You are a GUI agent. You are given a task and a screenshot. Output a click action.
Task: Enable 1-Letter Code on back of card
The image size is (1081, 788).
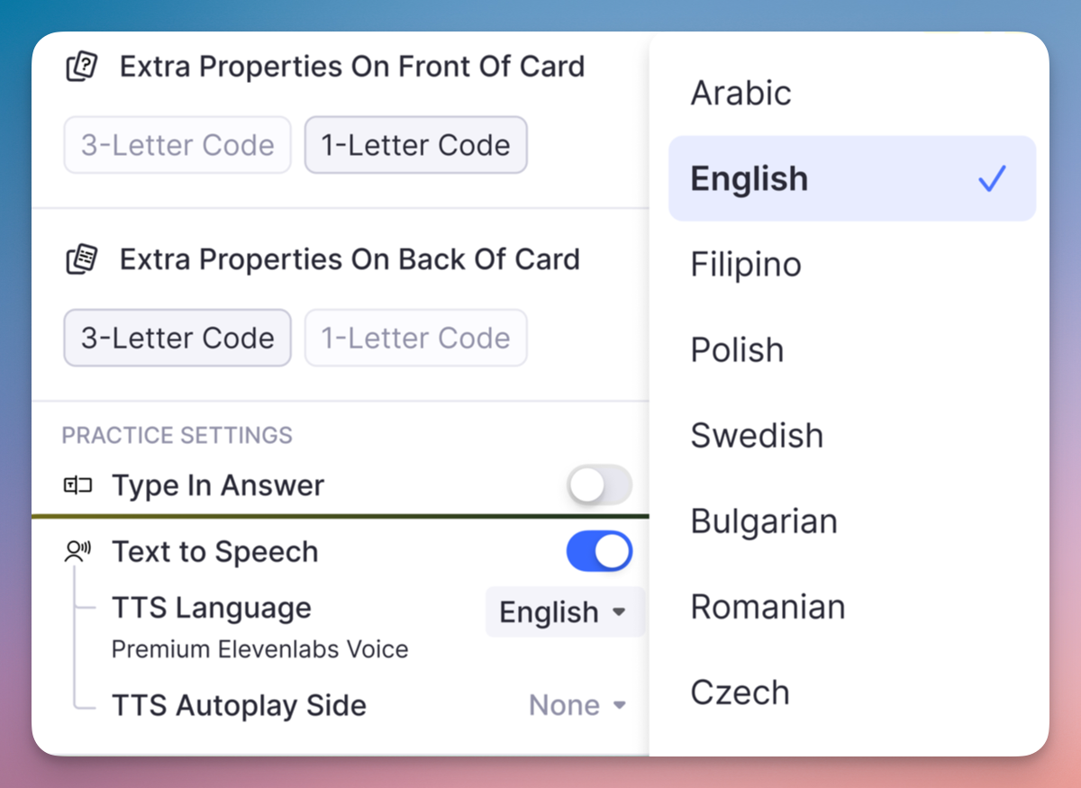point(415,338)
